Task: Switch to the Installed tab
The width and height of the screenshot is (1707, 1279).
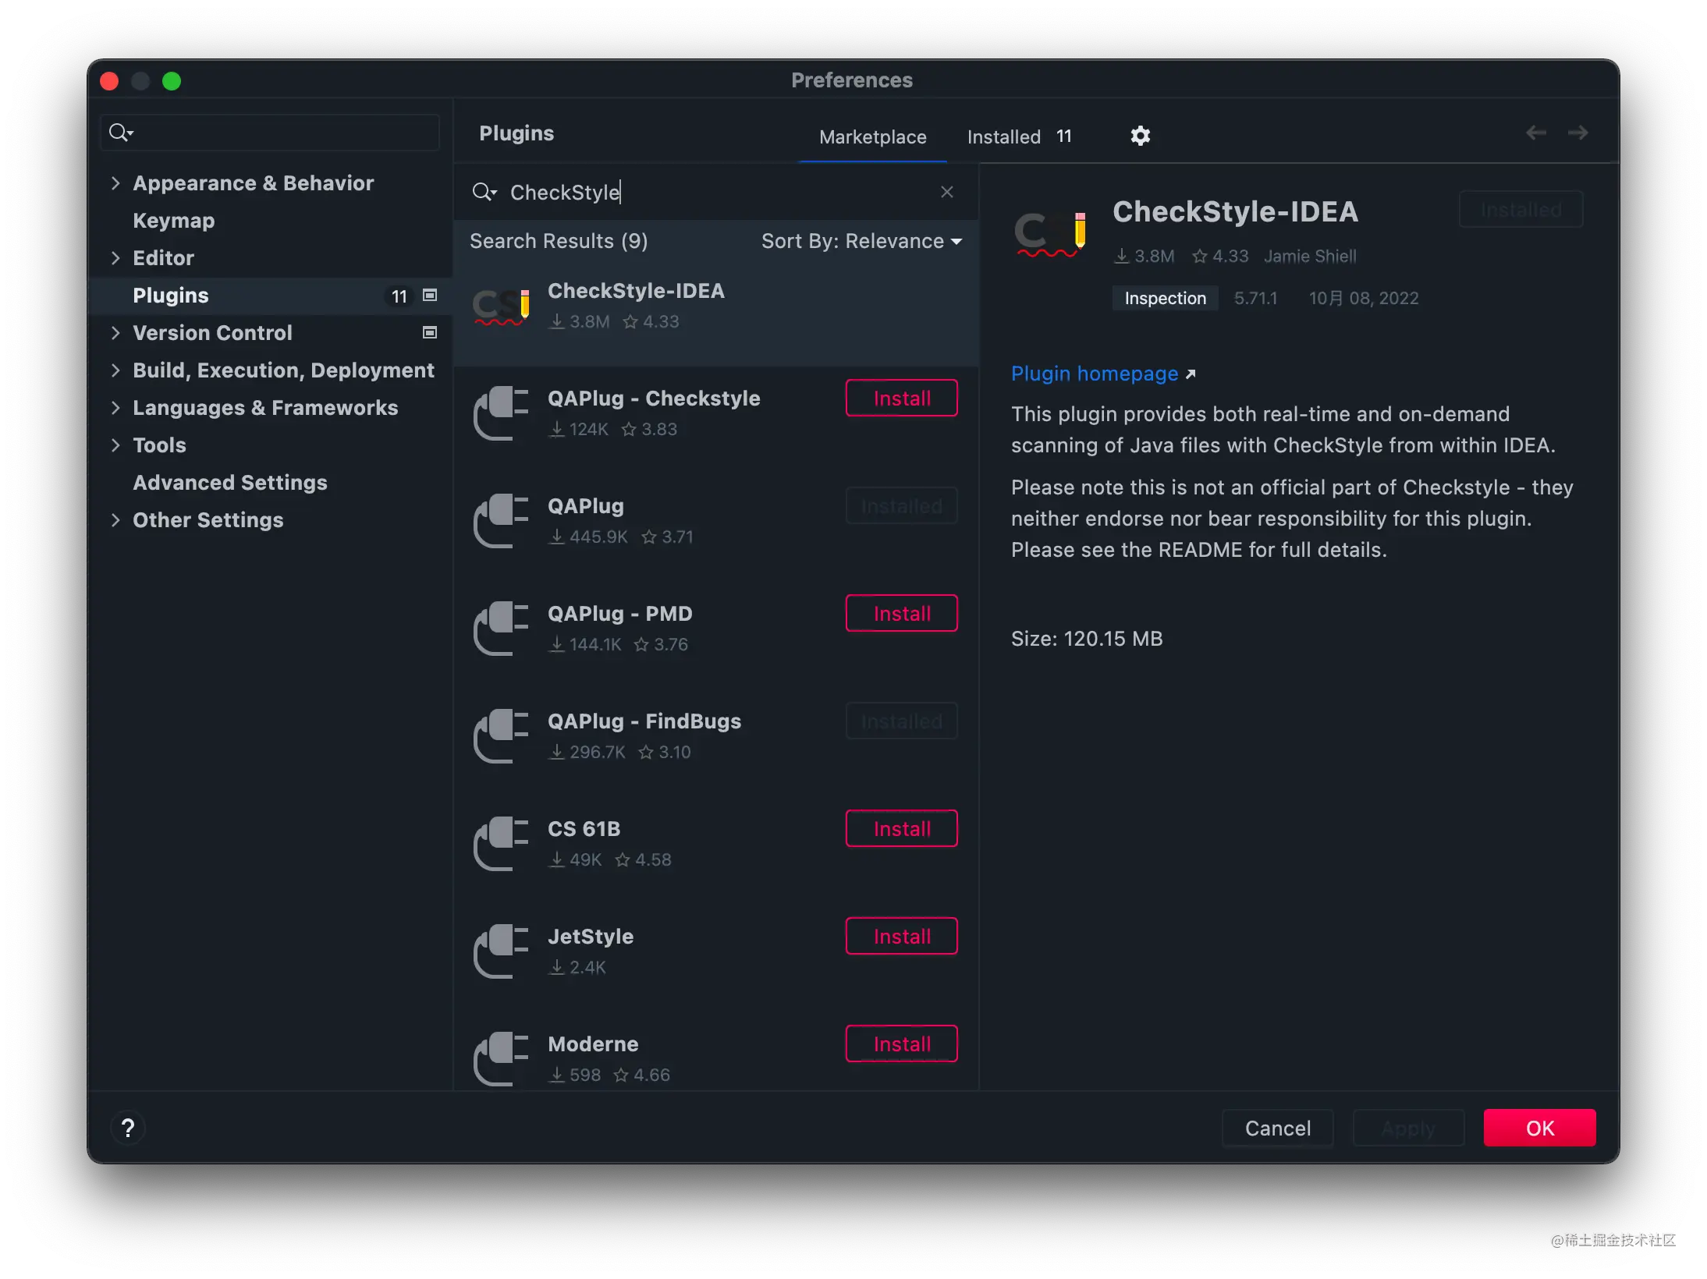Action: (1019, 136)
